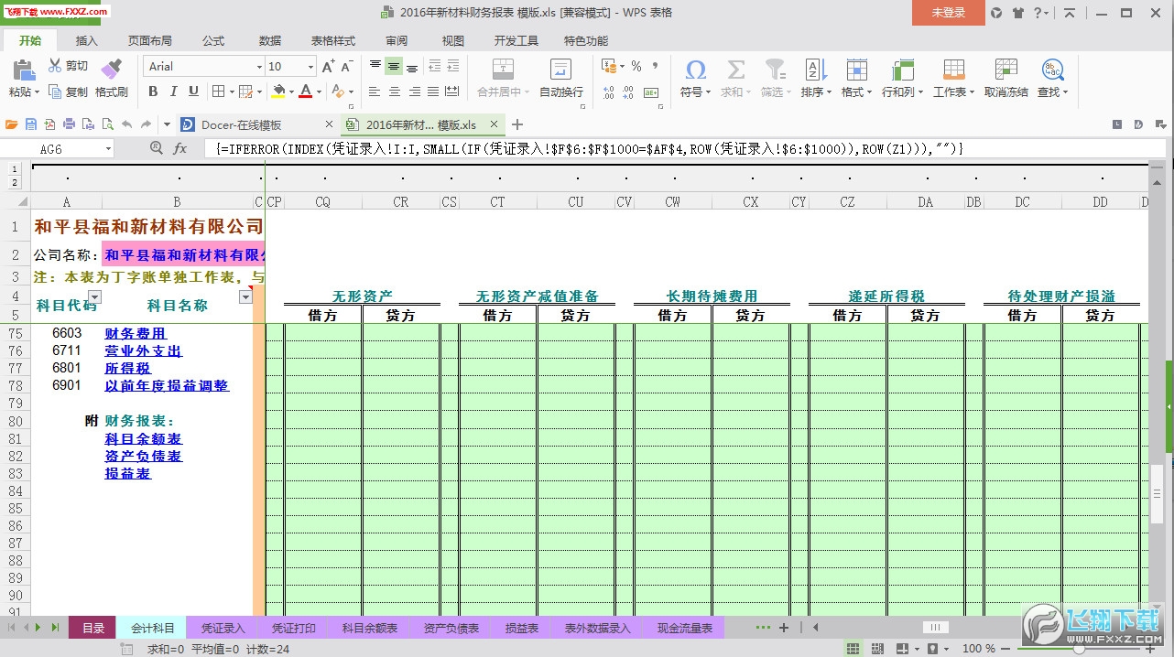Click the percent style icon
The image size is (1174, 657).
click(636, 67)
